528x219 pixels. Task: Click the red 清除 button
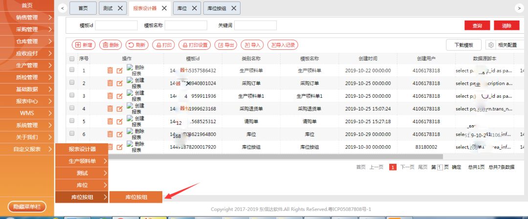tap(506, 25)
